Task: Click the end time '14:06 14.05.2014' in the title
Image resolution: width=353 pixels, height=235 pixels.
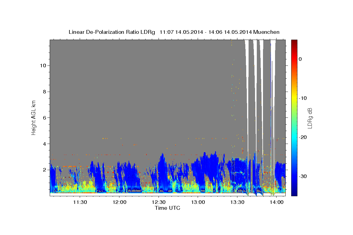Action: click(x=230, y=32)
